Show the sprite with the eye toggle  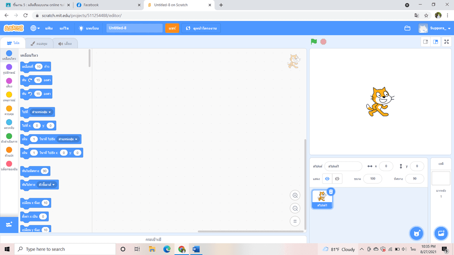[x=327, y=178]
